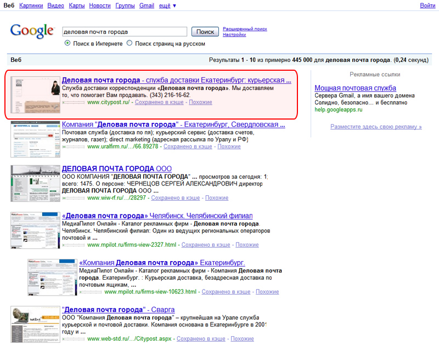This screenshot has width=439, height=345.
Task: Click into the search query text field
Action: click(125, 32)
